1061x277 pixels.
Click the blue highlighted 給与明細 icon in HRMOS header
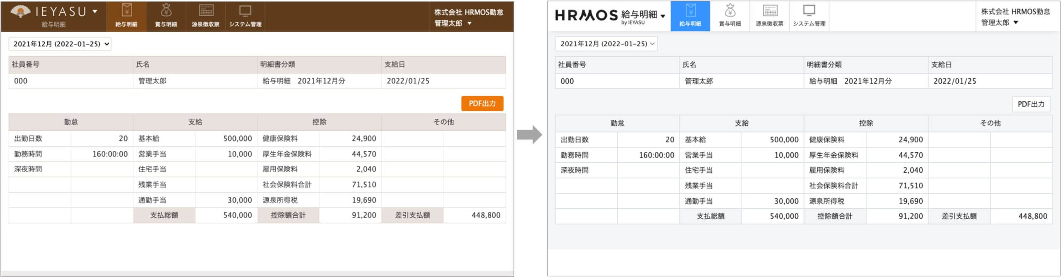690,10
